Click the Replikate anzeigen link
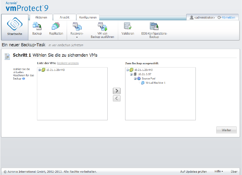This screenshot has height=175, width=242. [x=68, y=63]
